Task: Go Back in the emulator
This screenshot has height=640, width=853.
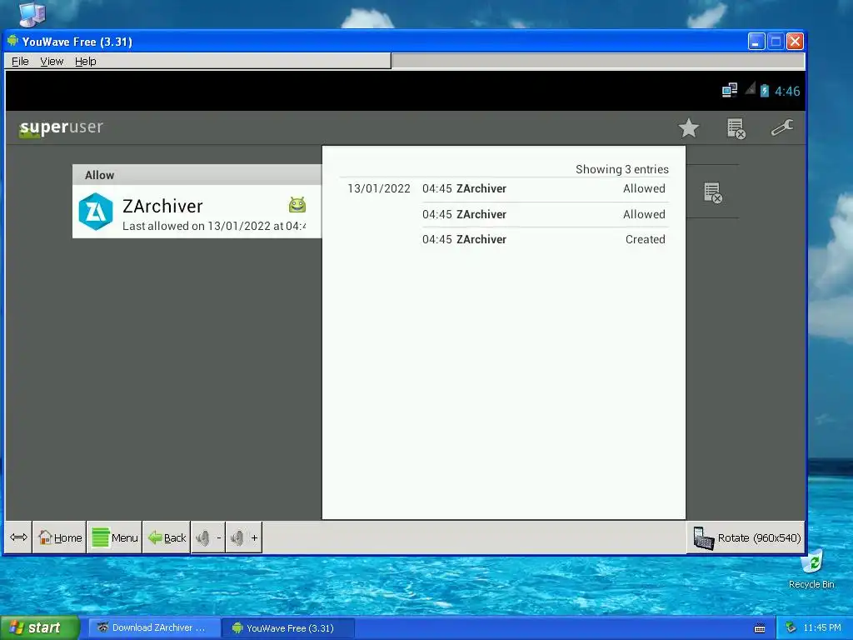Action: (x=167, y=537)
